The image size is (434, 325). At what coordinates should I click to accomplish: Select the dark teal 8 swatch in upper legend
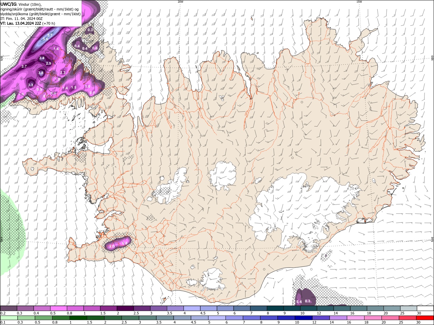click(275, 308)
